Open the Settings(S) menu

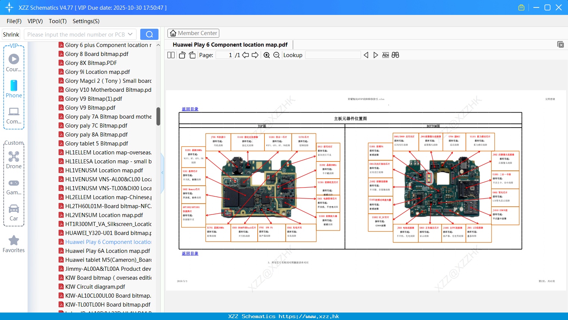tap(86, 21)
